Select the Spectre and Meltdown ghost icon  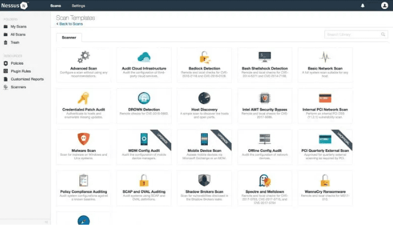(x=265, y=180)
